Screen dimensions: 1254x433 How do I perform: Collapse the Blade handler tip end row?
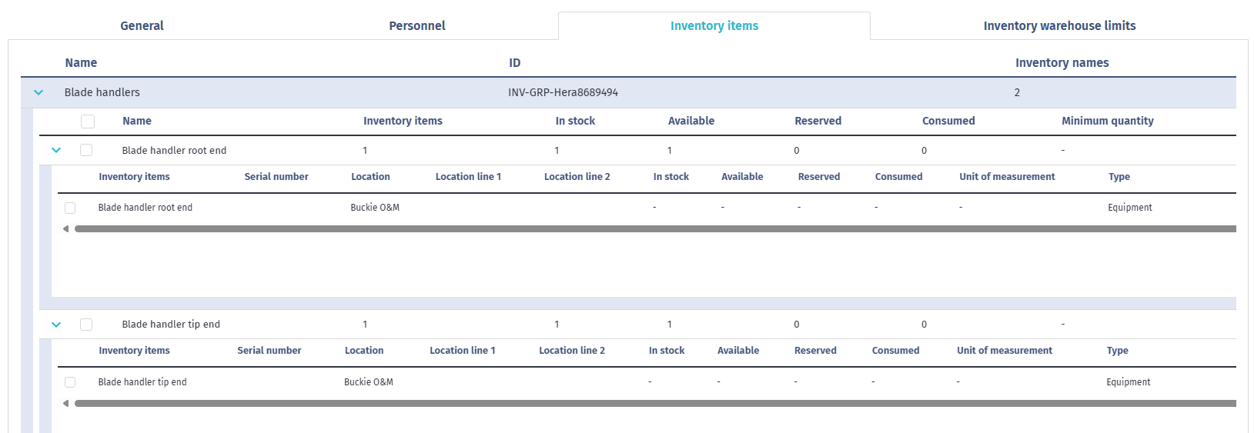point(56,325)
